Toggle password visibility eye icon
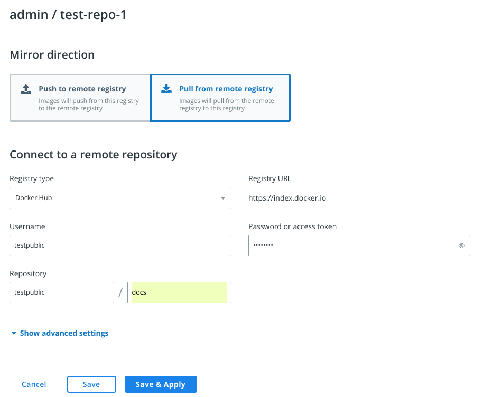 461,245
